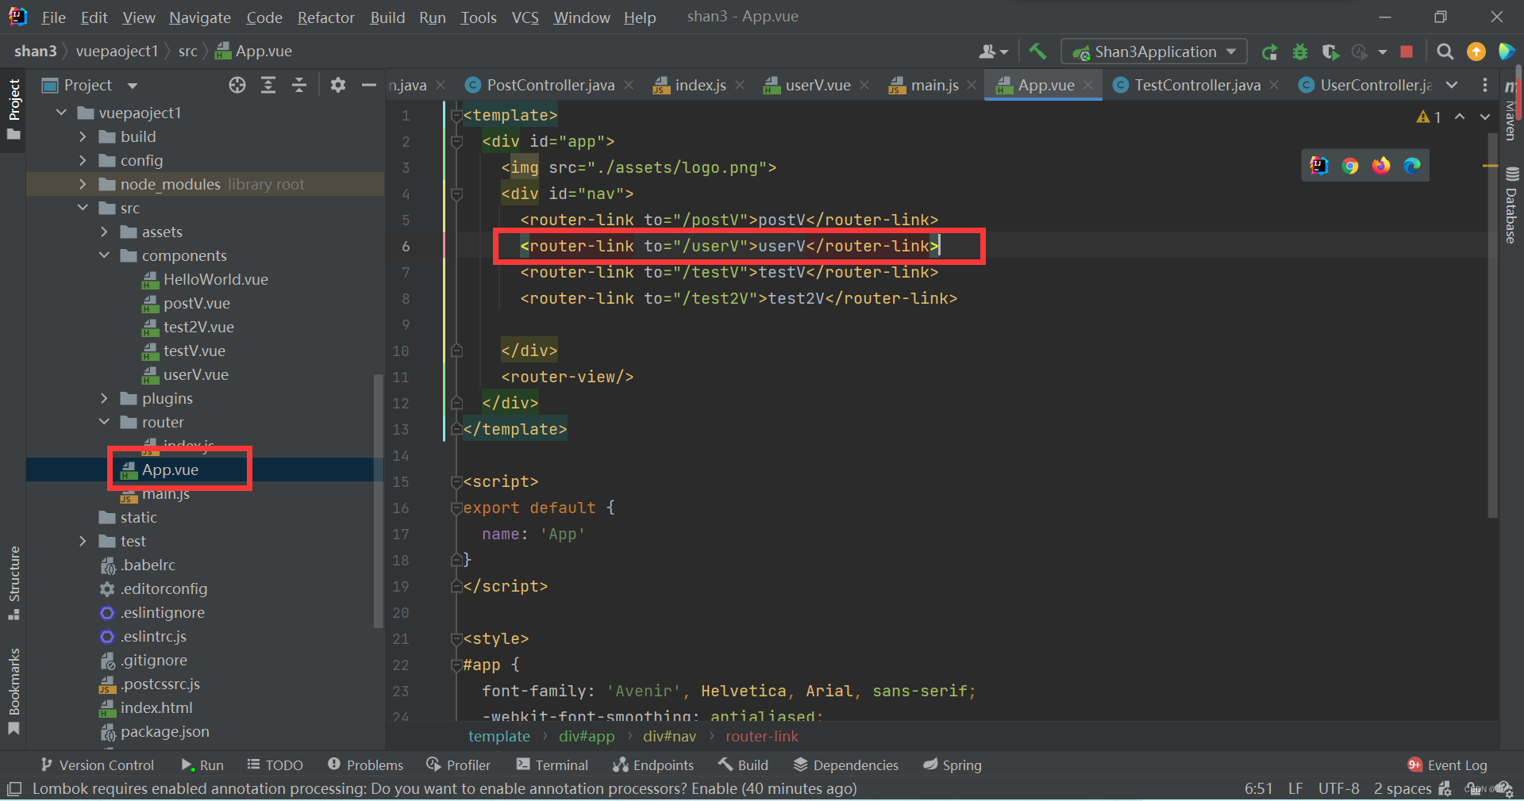Run with Coverage shield icon

click(x=1330, y=52)
